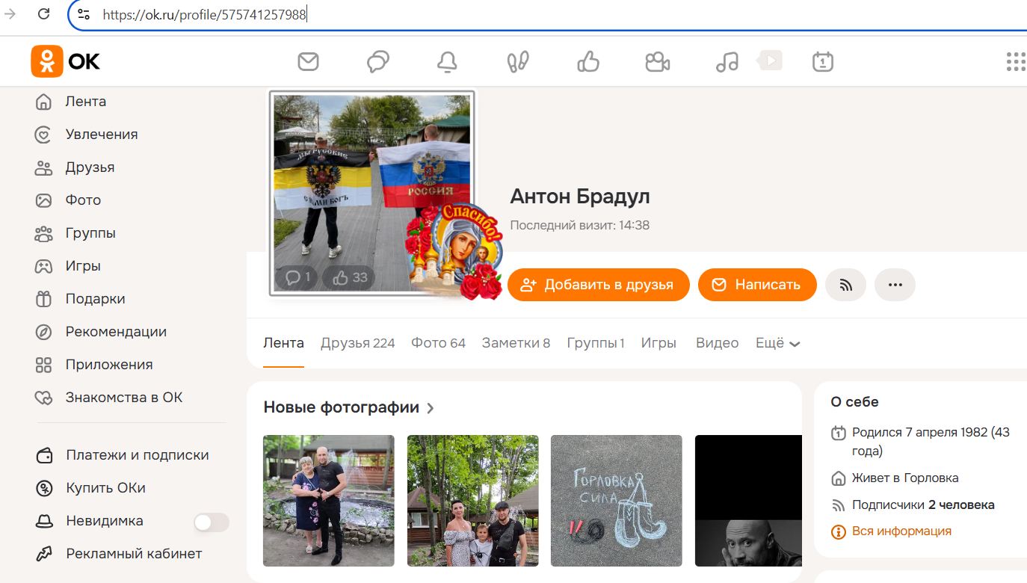This screenshot has width=1027, height=583.
Task: Toggle the Невидимка switch
Action: pos(211,522)
